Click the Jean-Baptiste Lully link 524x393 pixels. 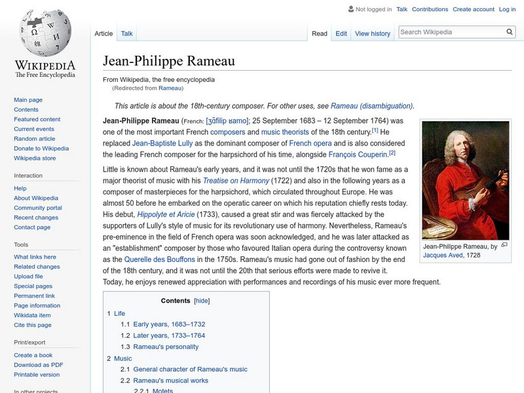coord(162,143)
